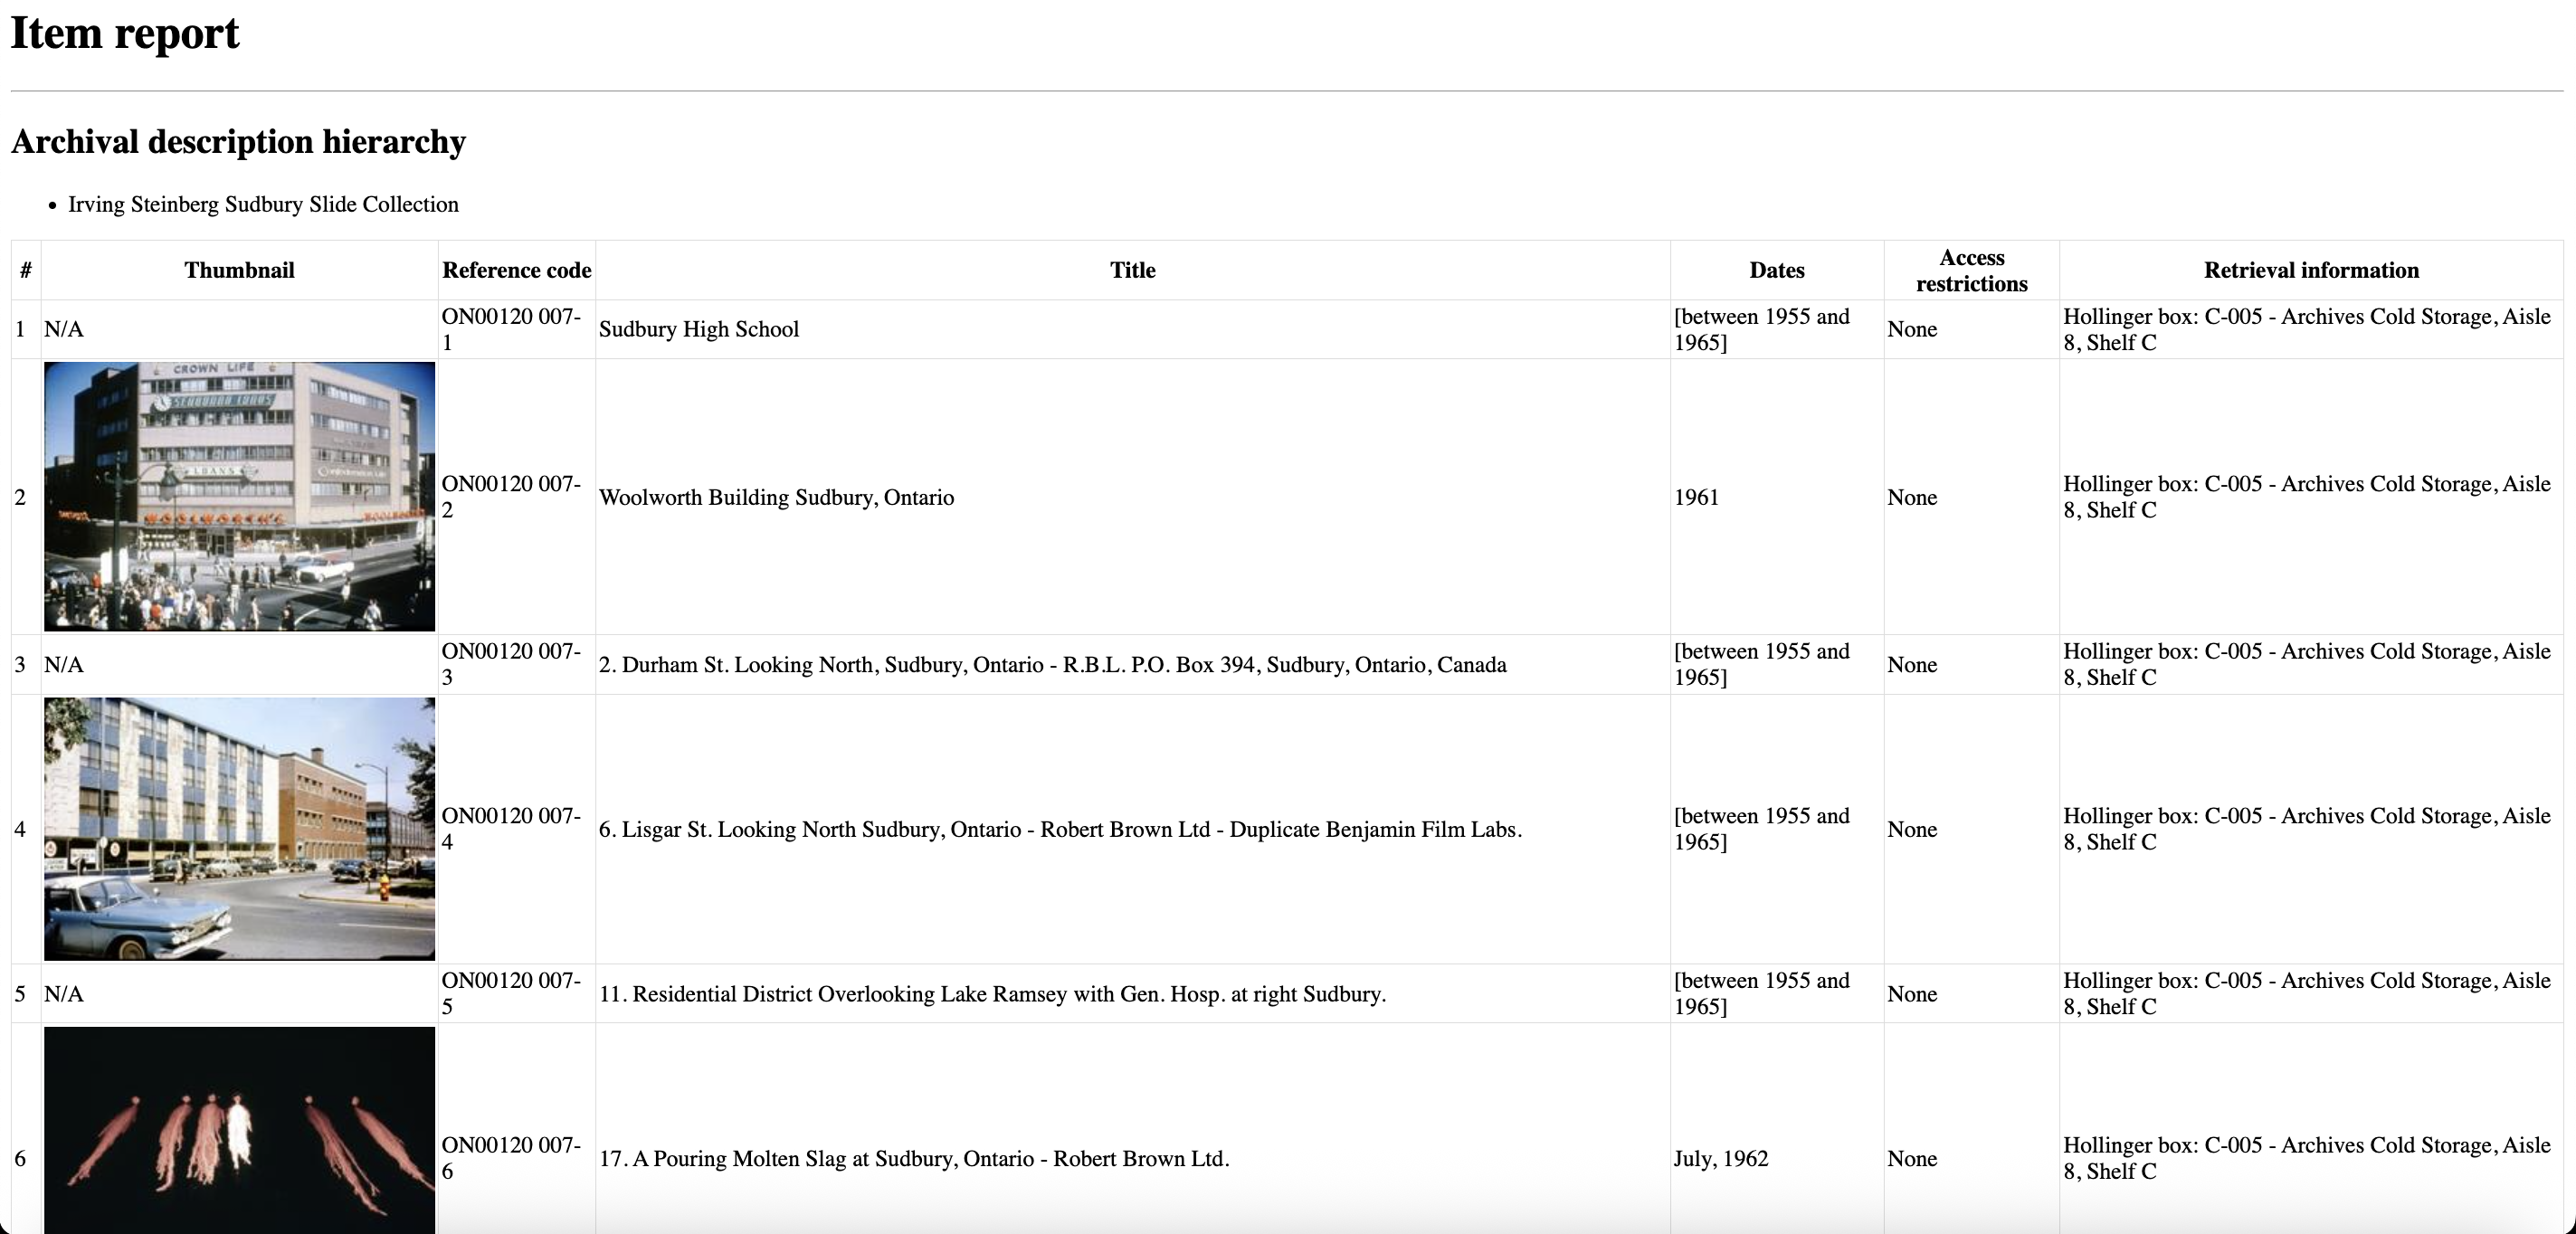Click the Dates column header
Viewport: 2576px width, 1234px height.
[1776, 270]
